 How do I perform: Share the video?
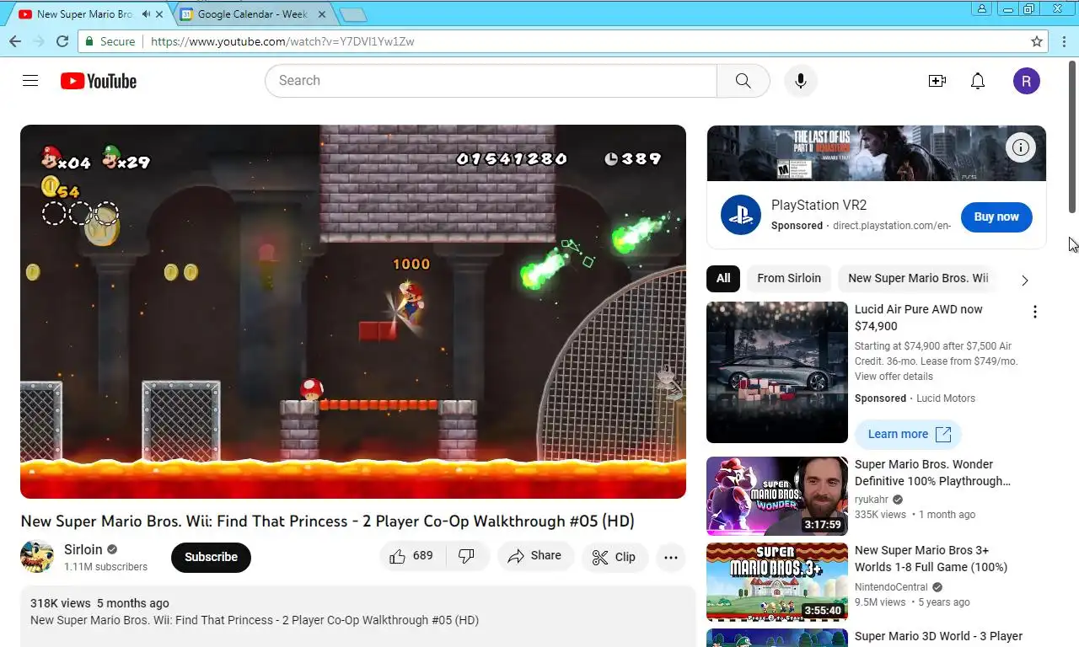535,556
